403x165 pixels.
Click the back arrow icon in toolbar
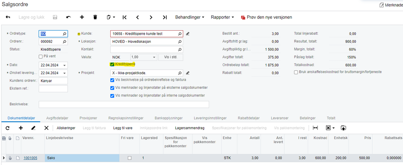(8, 17)
